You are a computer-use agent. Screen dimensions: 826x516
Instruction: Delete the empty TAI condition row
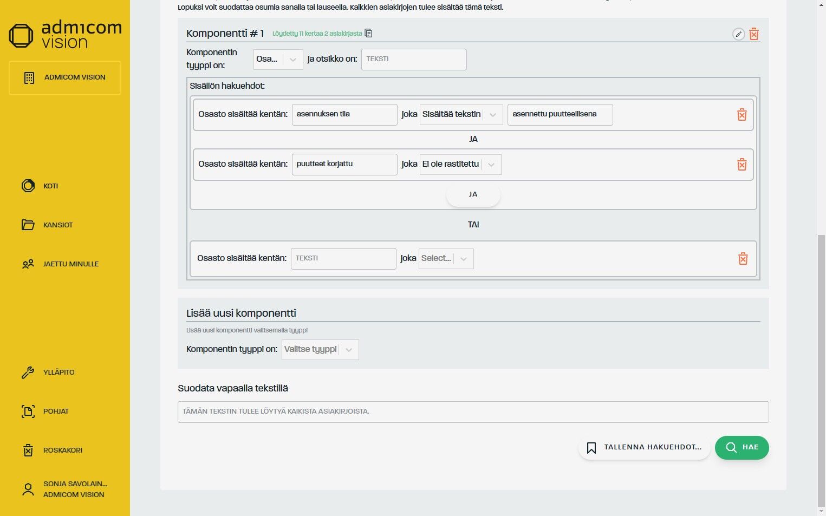(x=743, y=259)
